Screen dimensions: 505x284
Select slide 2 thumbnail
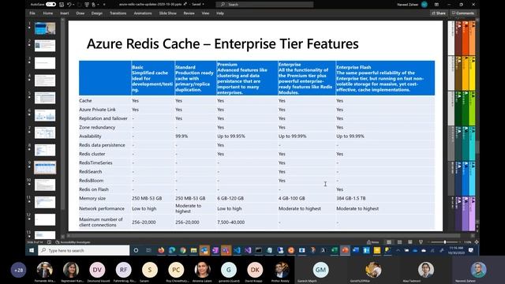click(45, 46)
